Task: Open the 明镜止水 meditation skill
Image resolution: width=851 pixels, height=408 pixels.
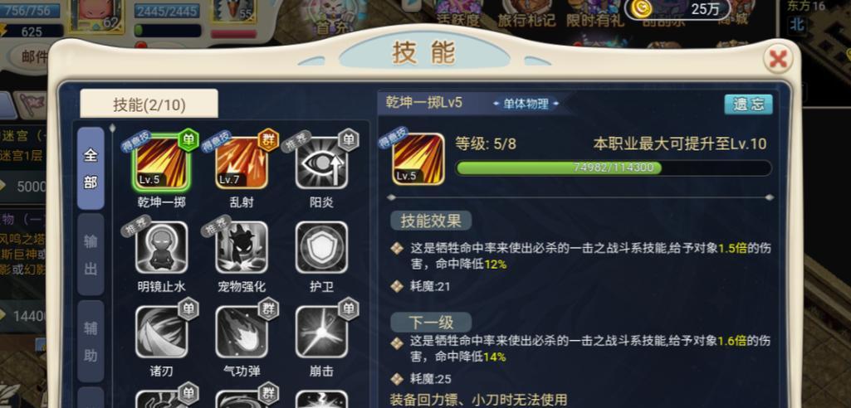Action: coord(161,247)
